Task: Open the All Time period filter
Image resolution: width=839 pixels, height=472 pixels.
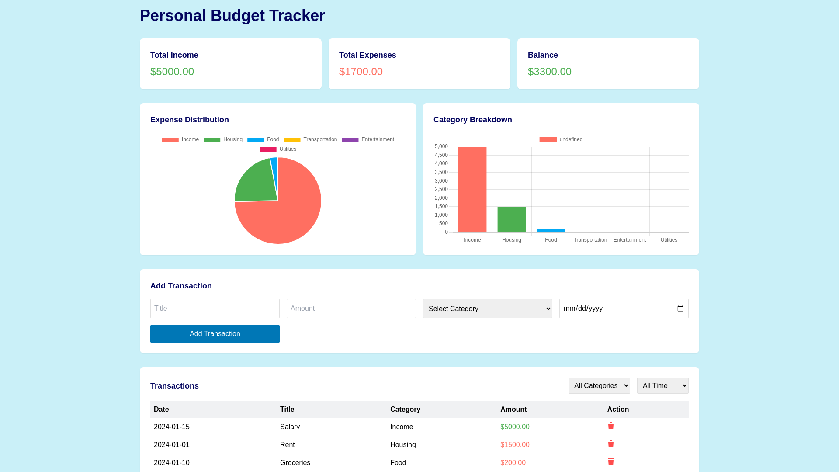Action: click(x=662, y=385)
